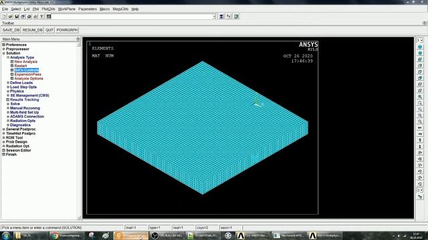428x240 pixels.
Task: Collapse the Analysis Type branch
Action: point(8,57)
